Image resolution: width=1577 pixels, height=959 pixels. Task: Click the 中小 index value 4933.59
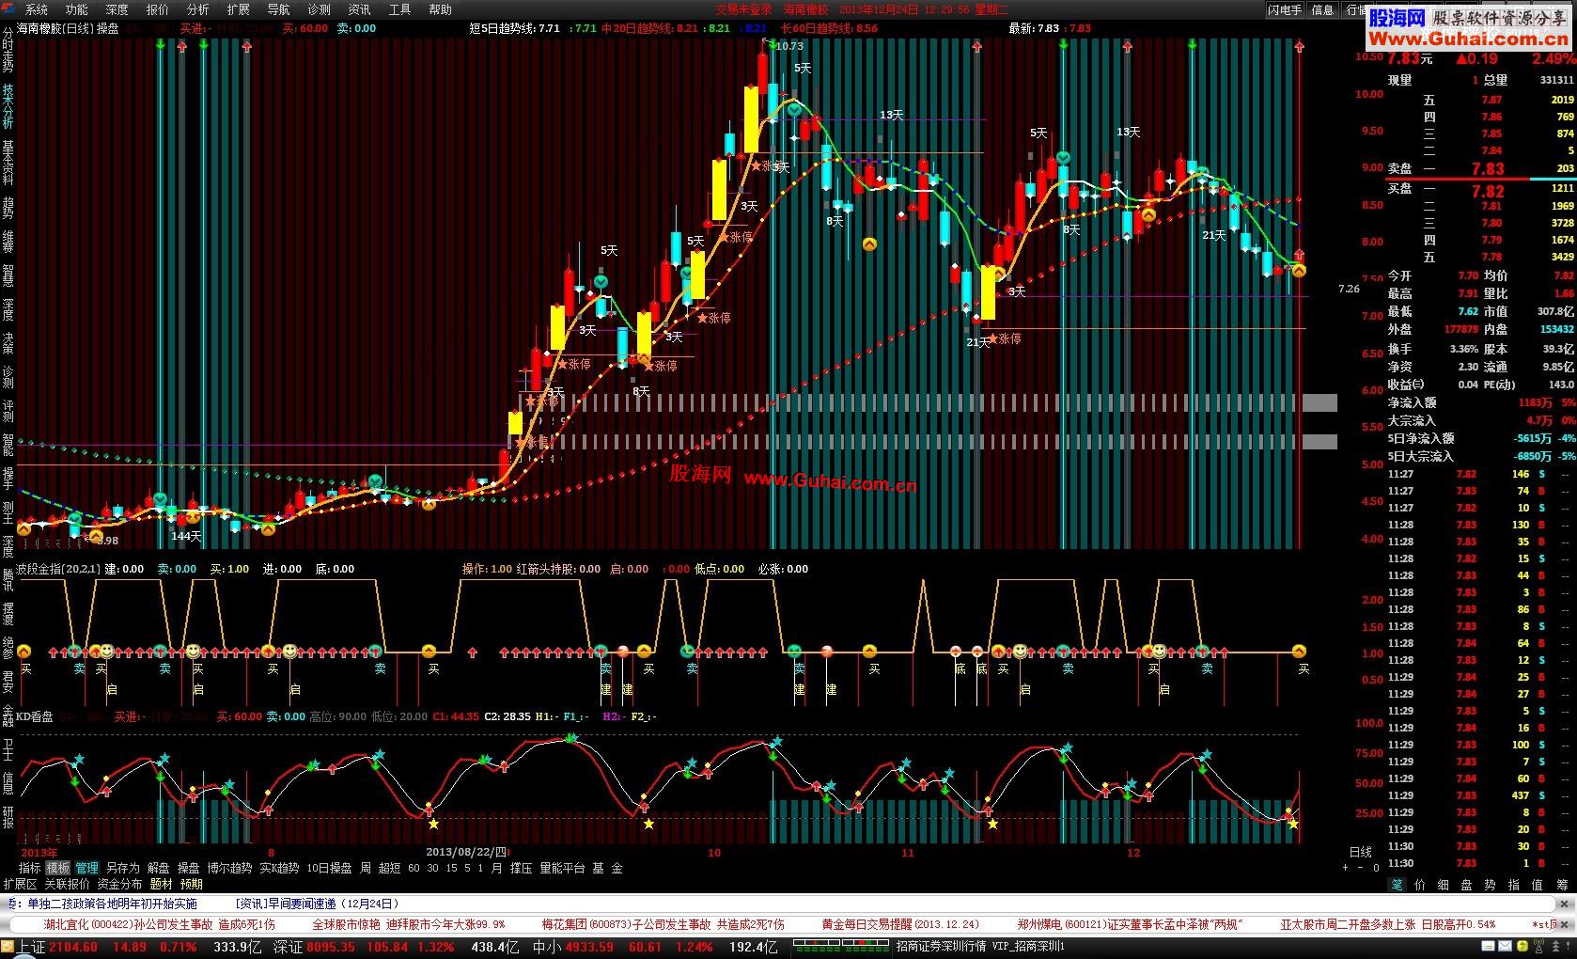click(588, 947)
